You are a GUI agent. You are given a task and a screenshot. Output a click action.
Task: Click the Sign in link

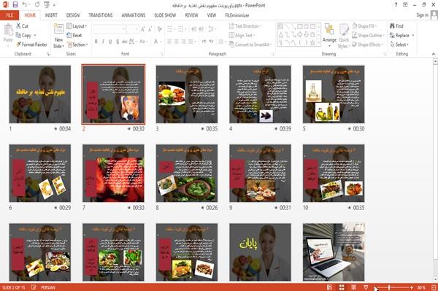pyautogui.click(x=422, y=15)
